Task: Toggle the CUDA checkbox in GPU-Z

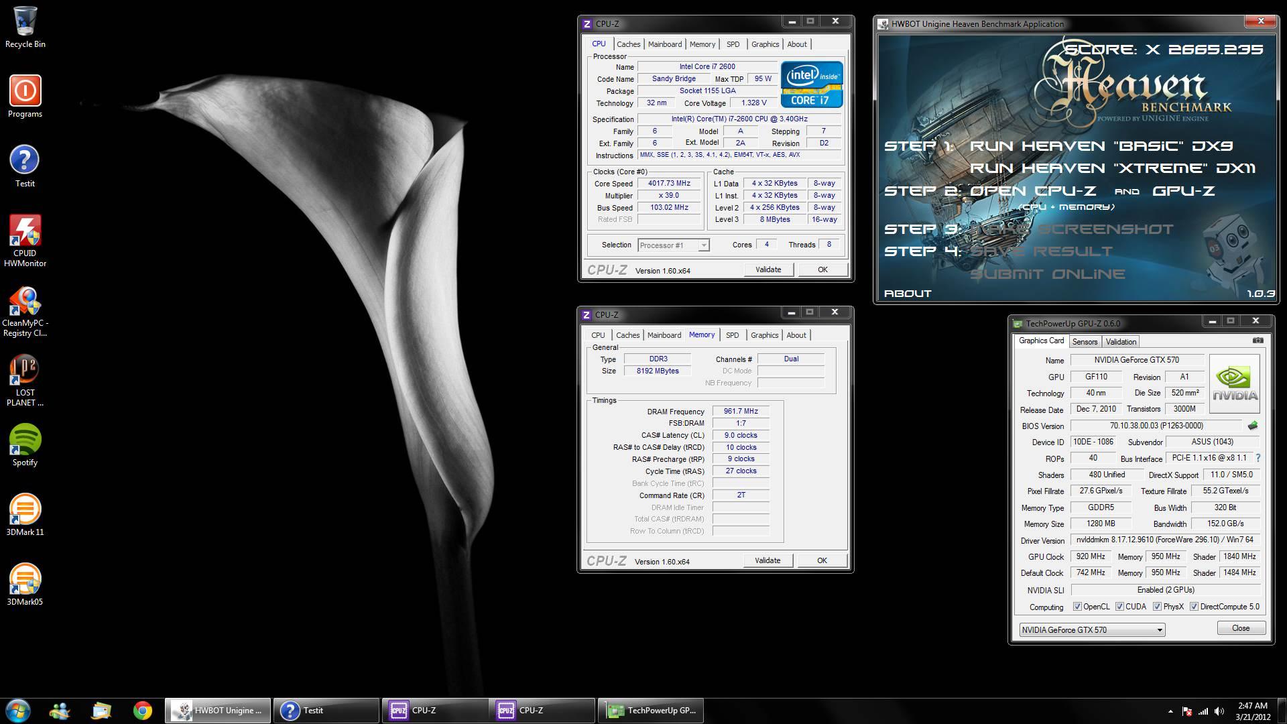Action: click(x=1119, y=607)
